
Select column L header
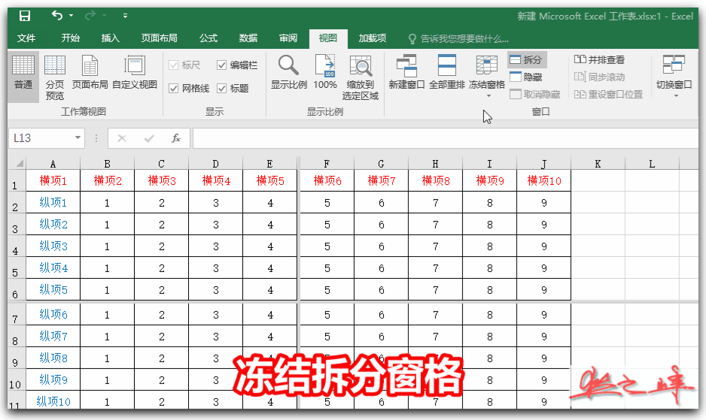(x=652, y=164)
